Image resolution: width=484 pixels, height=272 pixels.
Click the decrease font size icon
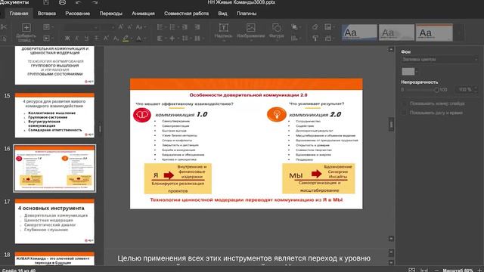pos(130,27)
